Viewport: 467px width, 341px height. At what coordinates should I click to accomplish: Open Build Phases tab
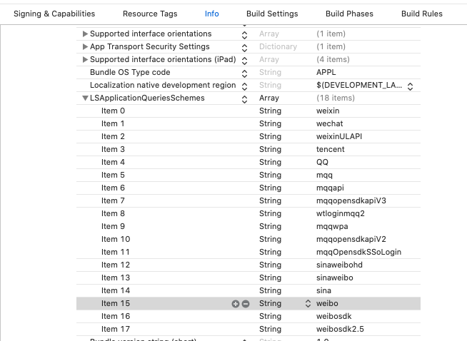[349, 14]
